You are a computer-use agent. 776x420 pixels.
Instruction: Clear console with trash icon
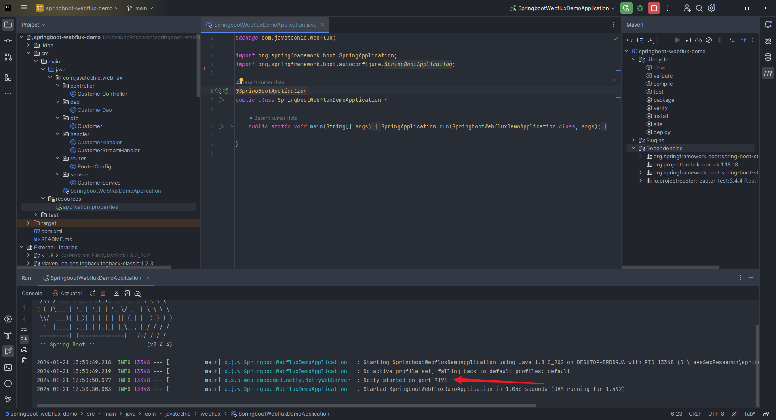tap(24, 360)
